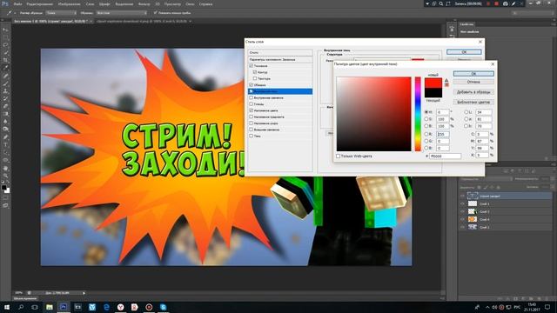
Task: Open the Фильтр menu
Action: pos(144,4)
